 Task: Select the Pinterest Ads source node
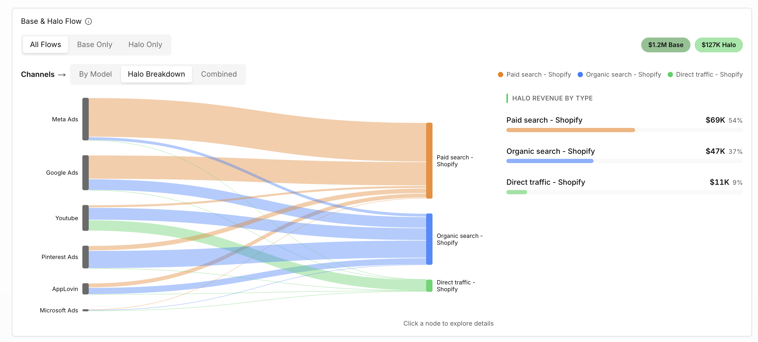[85, 257]
